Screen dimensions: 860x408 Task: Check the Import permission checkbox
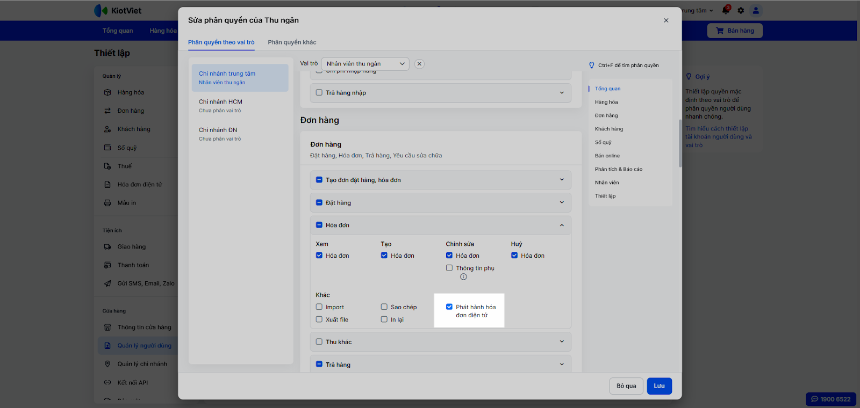pos(319,307)
